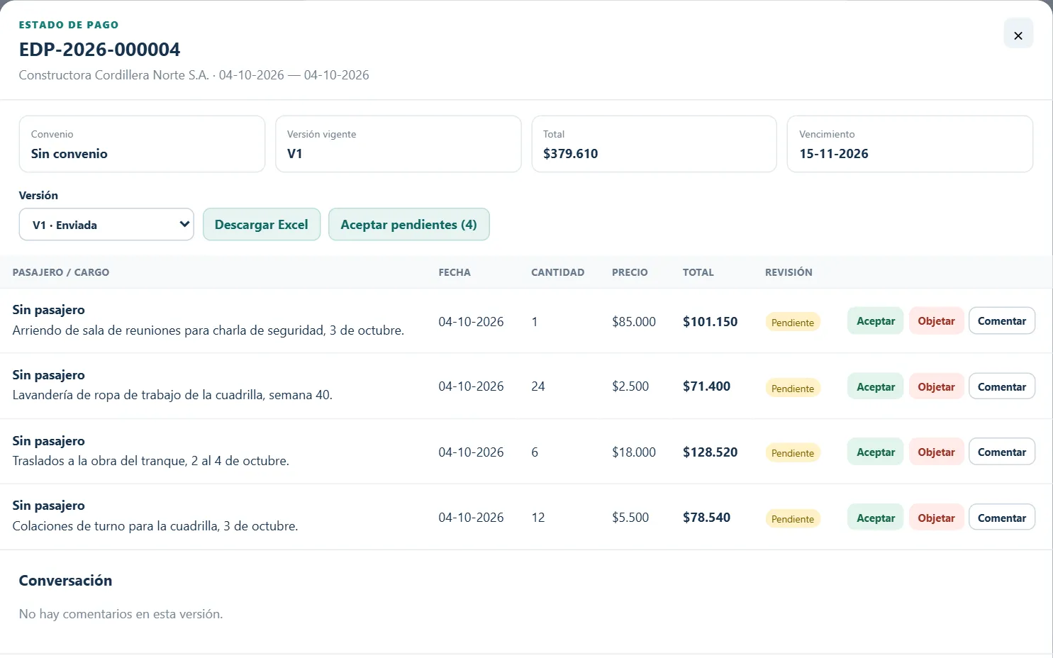The height and width of the screenshot is (658, 1053).
Task: Click the FECHA column header
Action: [x=455, y=272]
